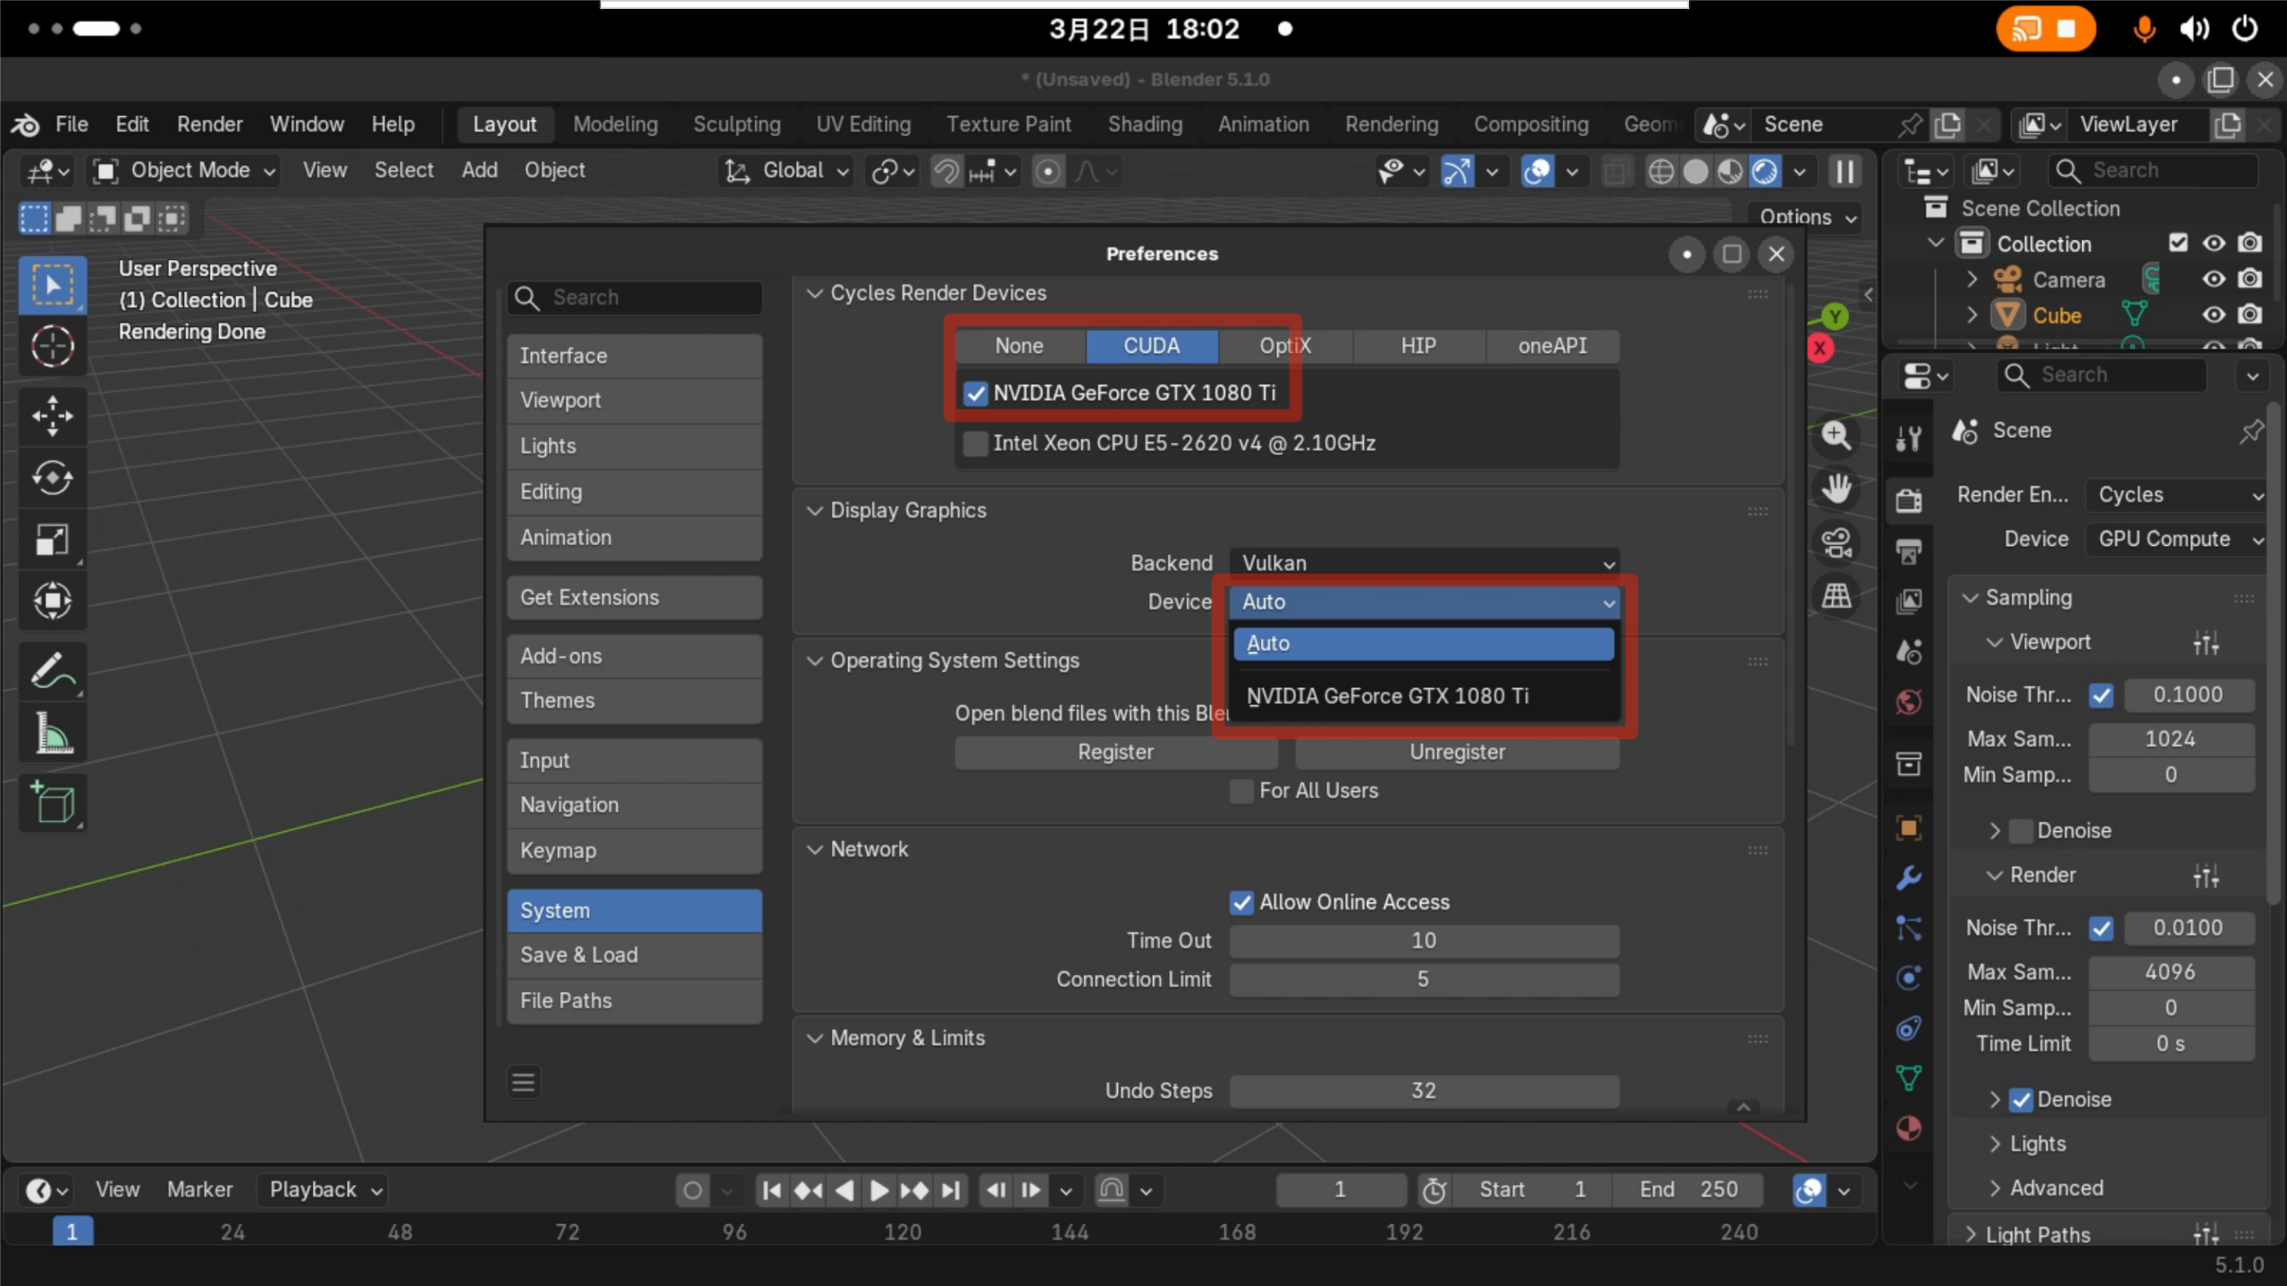Activate the Transform tool

pyautogui.click(x=53, y=601)
